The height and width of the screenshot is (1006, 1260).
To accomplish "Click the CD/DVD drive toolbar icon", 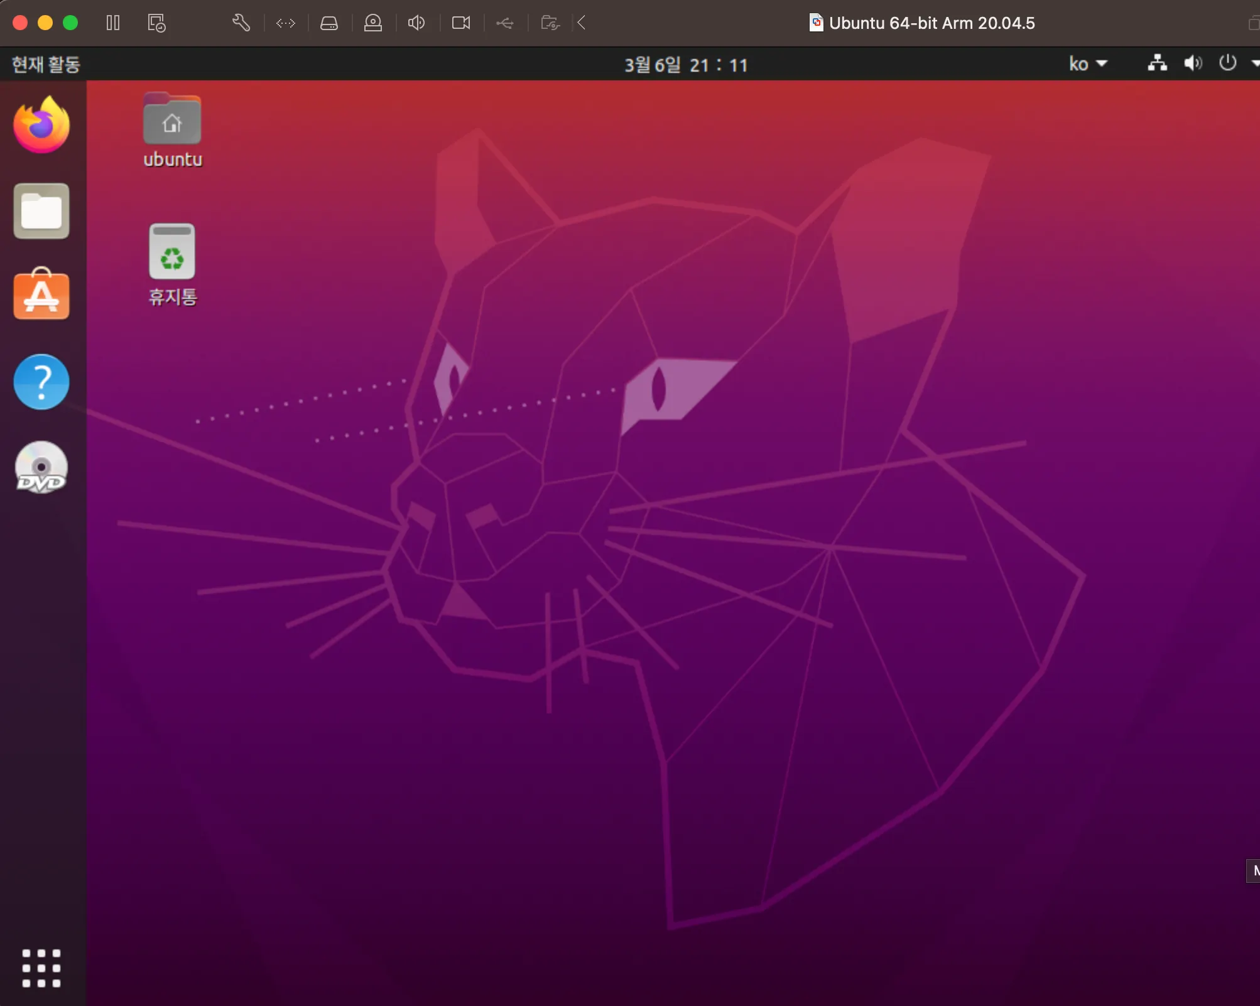I will coord(373,23).
